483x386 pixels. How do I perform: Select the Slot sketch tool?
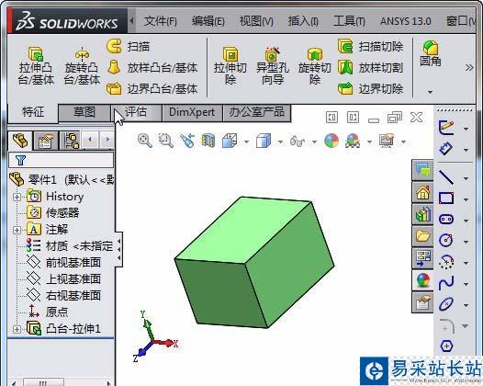coord(446,220)
